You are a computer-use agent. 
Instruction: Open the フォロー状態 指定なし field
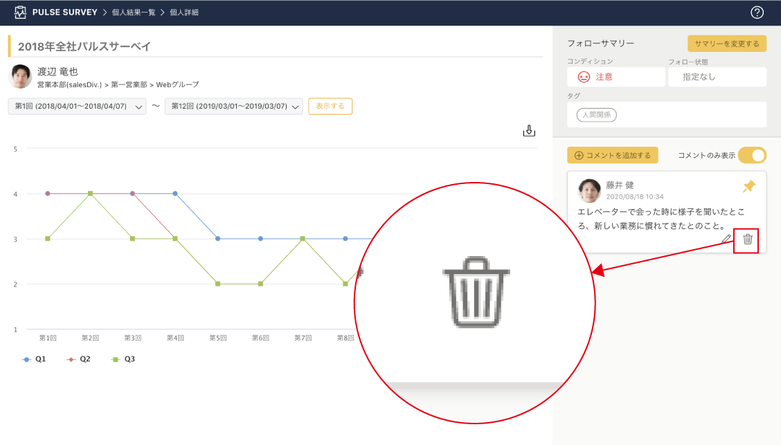click(717, 77)
